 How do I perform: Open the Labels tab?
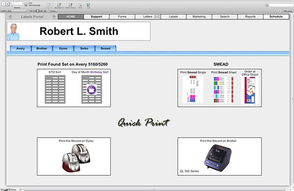[x=173, y=17]
